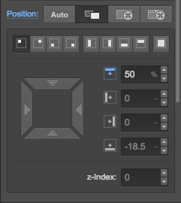Screen dimensions: 181x203
Task: Apply the bottom-right anchor preset
Action: coord(71,44)
